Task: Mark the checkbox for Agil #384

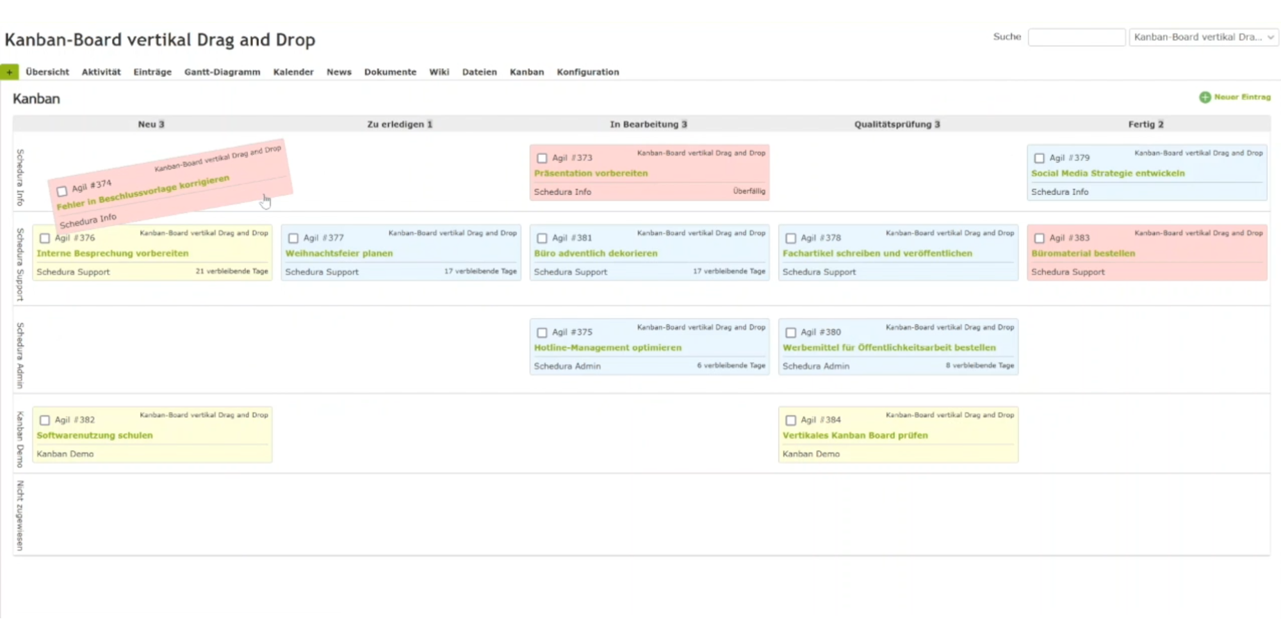Action: [x=790, y=420]
